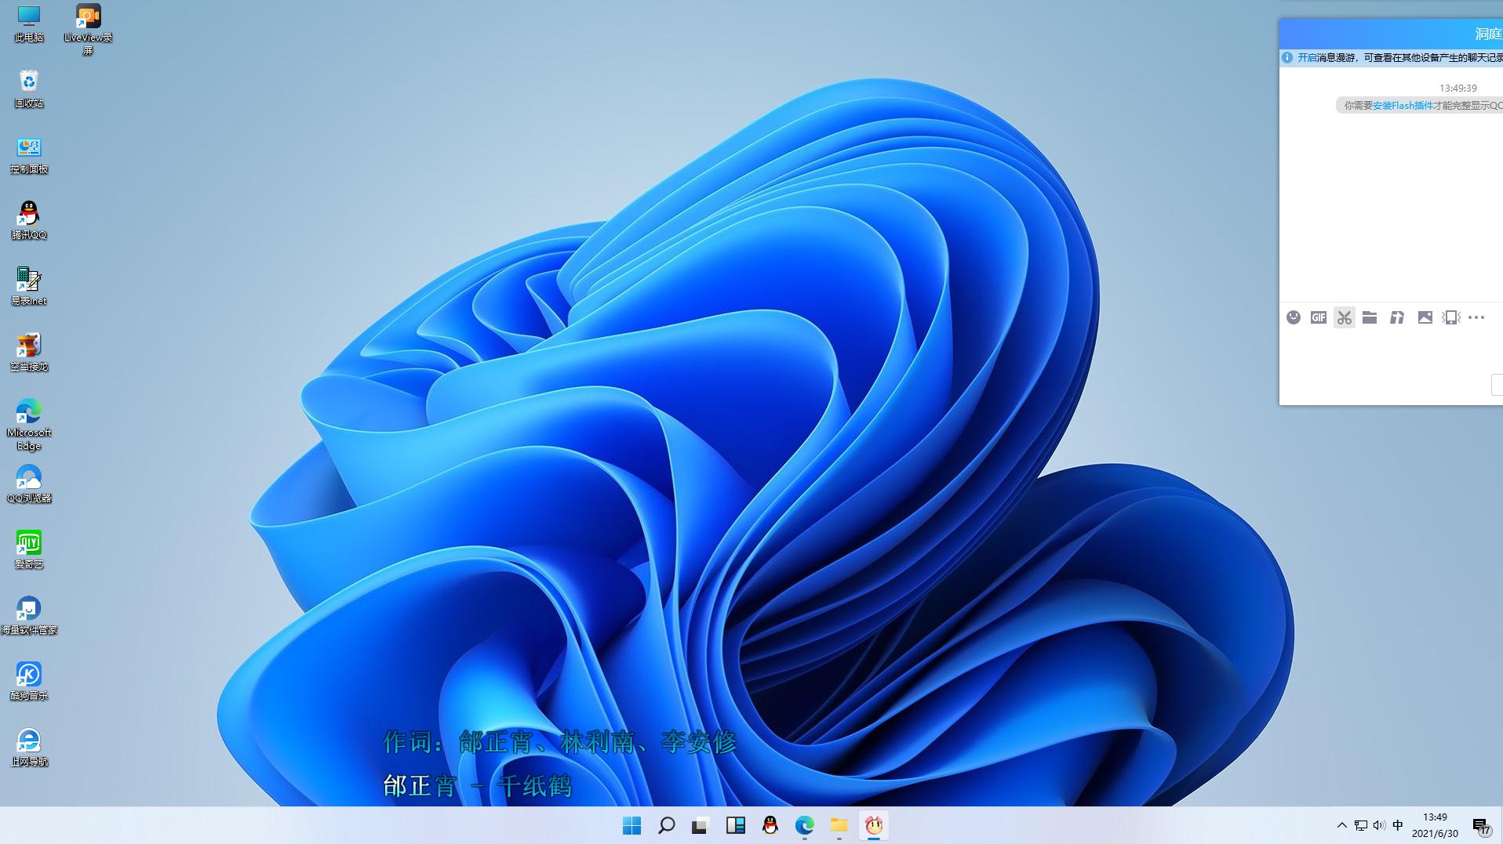1503x844 pixels.
Task: Click the 安装Flash插件 link
Action: (x=1404, y=104)
